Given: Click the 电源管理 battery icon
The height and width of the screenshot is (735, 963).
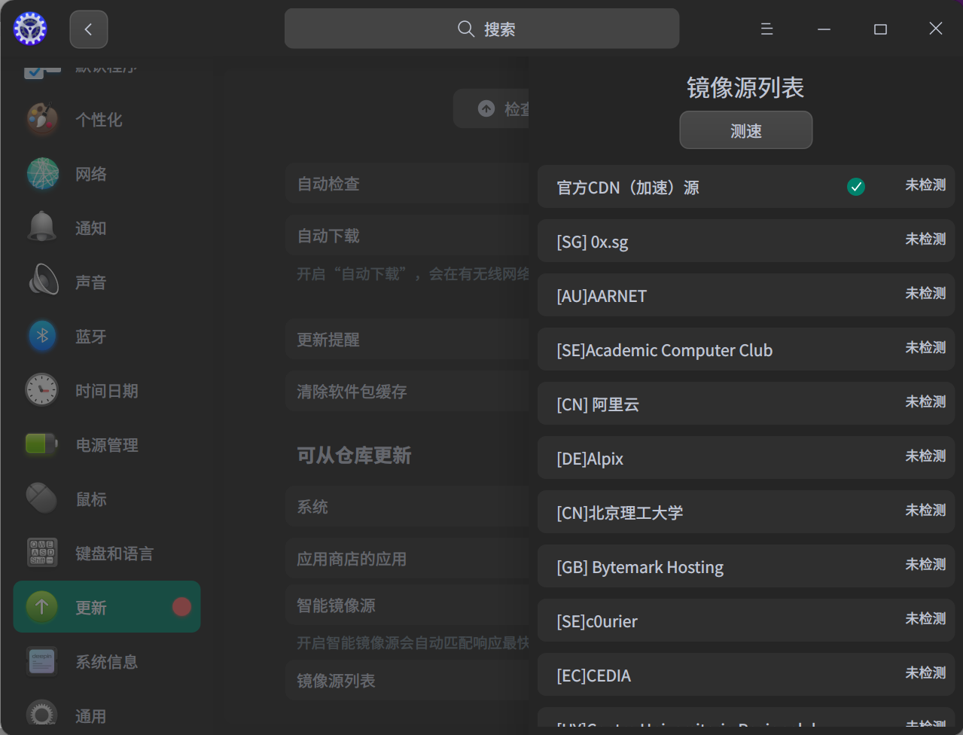Looking at the screenshot, I should (42, 444).
